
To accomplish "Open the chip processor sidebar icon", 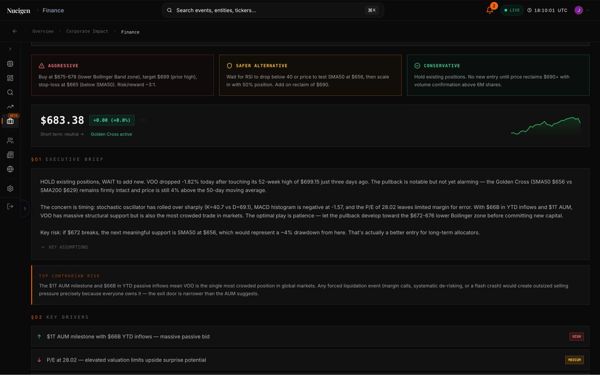I will tap(10, 64).
